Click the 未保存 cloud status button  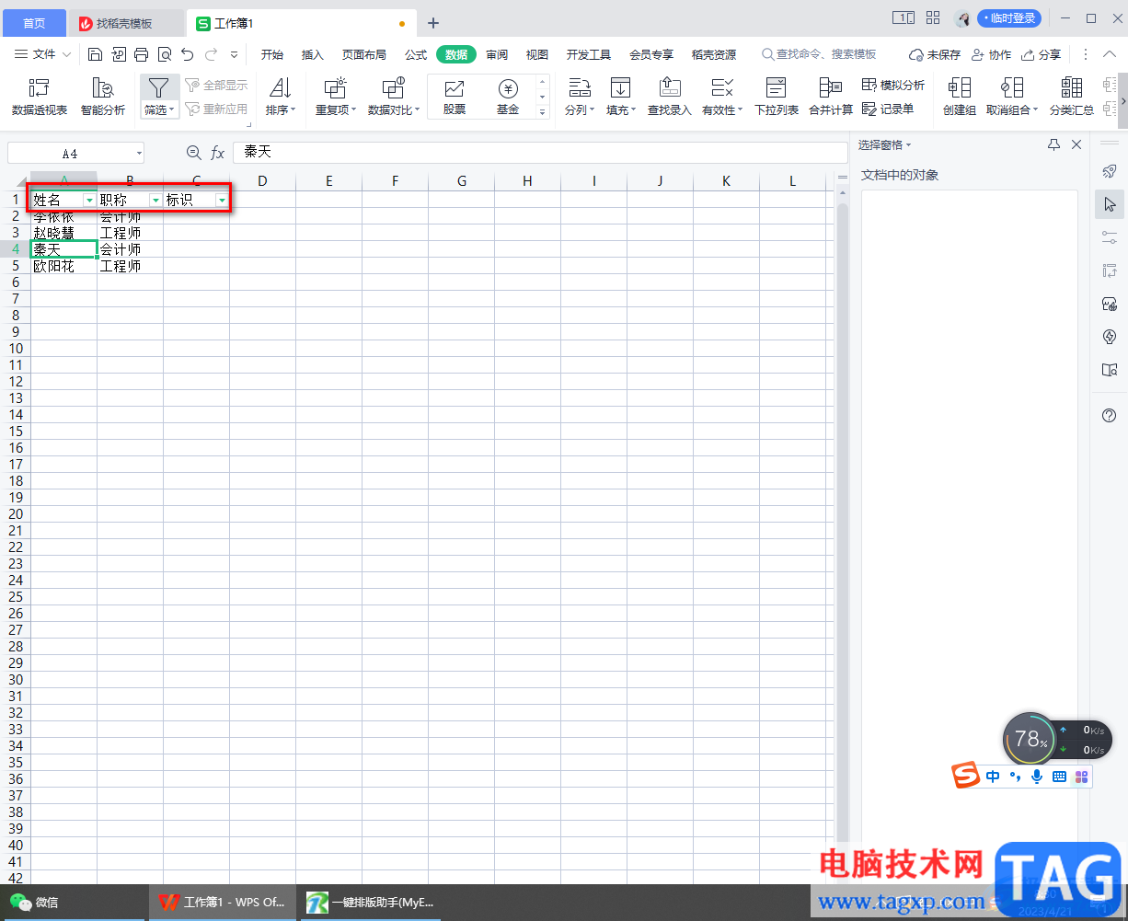coord(935,54)
